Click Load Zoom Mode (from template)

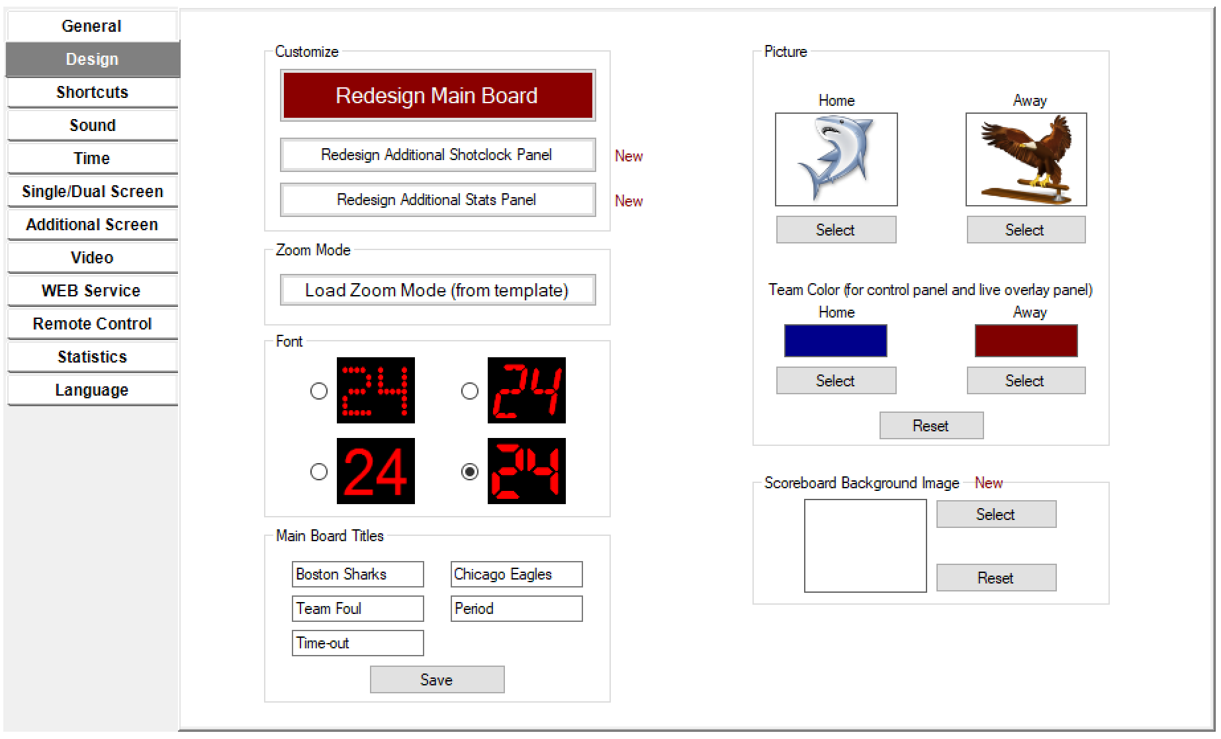pos(437,290)
